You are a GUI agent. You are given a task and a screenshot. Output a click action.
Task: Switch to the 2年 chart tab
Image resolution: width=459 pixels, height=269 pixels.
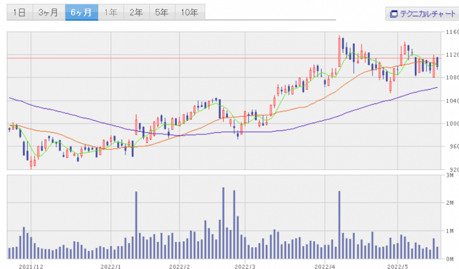tap(136, 13)
